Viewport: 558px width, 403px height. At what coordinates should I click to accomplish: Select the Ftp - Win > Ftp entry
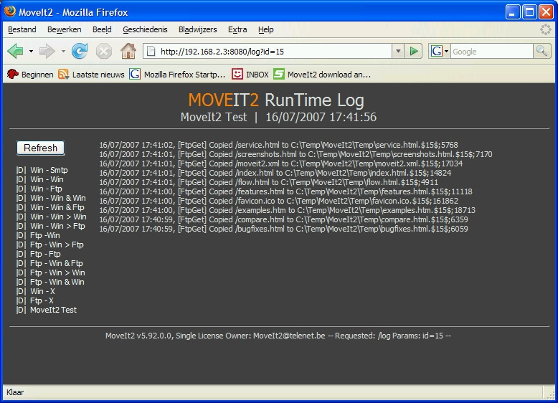pos(57,245)
